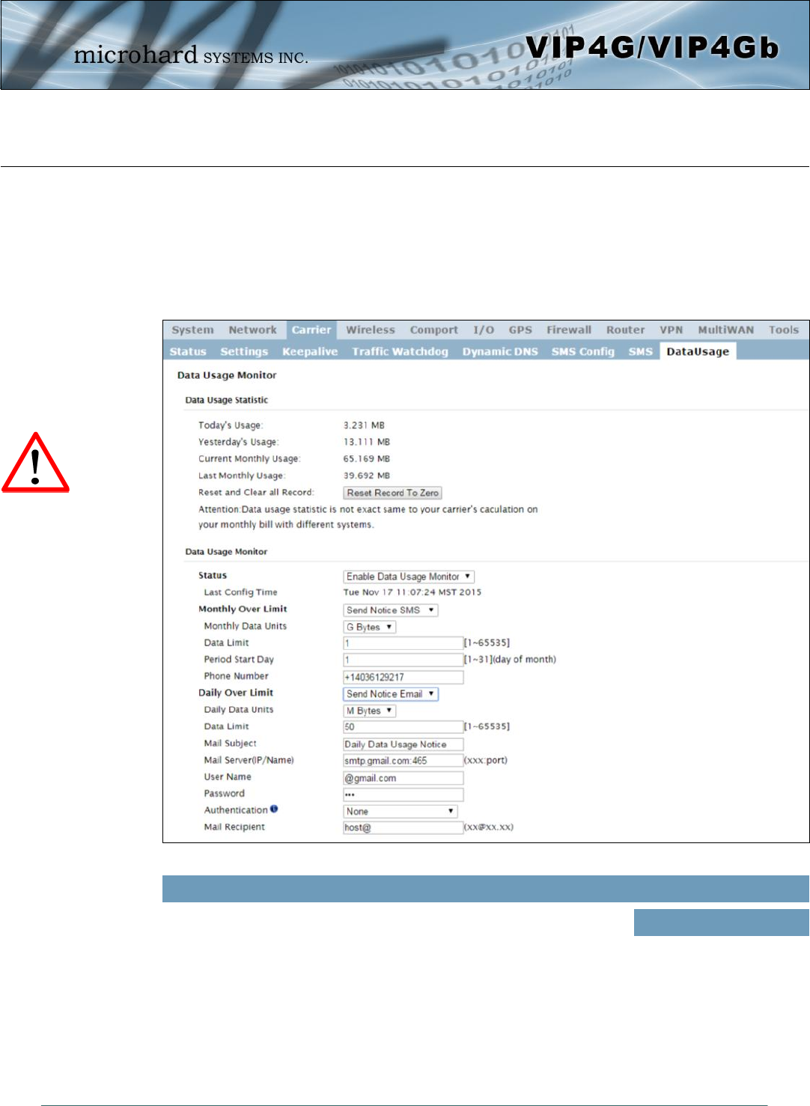Go to SMS Config submenu

point(582,352)
